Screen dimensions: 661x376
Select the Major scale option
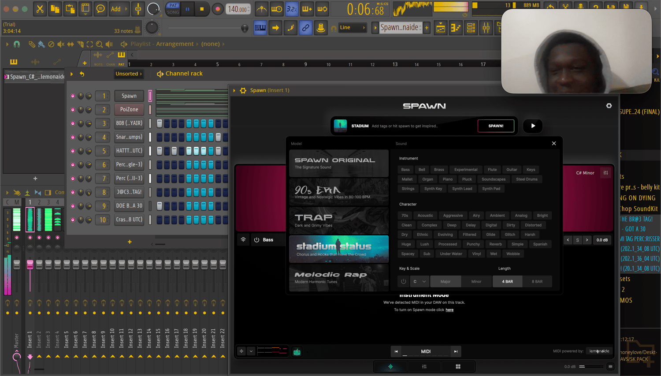(446, 281)
